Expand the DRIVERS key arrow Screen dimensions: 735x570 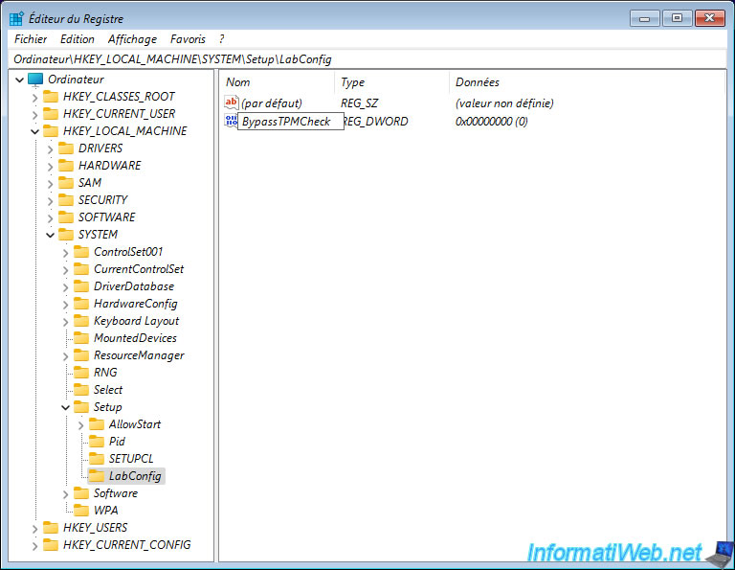(50, 149)
